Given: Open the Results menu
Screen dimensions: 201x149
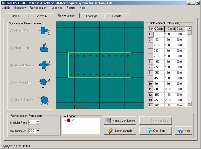Looking at the screenshot, I should coord(71,8).
